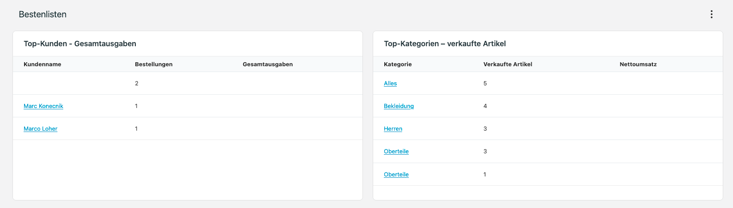
Task: Click the order count in the unnamed customer row
Action: [137, 84]
